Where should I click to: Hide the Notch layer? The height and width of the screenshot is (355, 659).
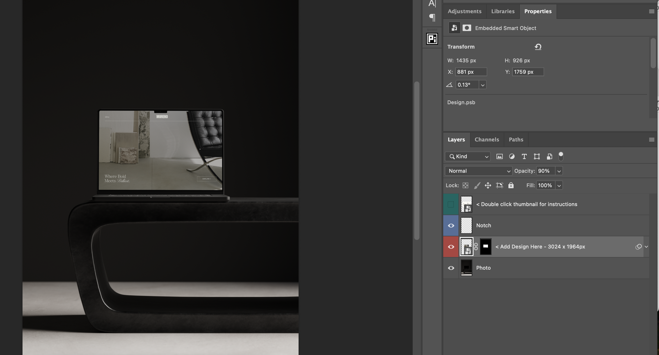(x=451, y=225)
